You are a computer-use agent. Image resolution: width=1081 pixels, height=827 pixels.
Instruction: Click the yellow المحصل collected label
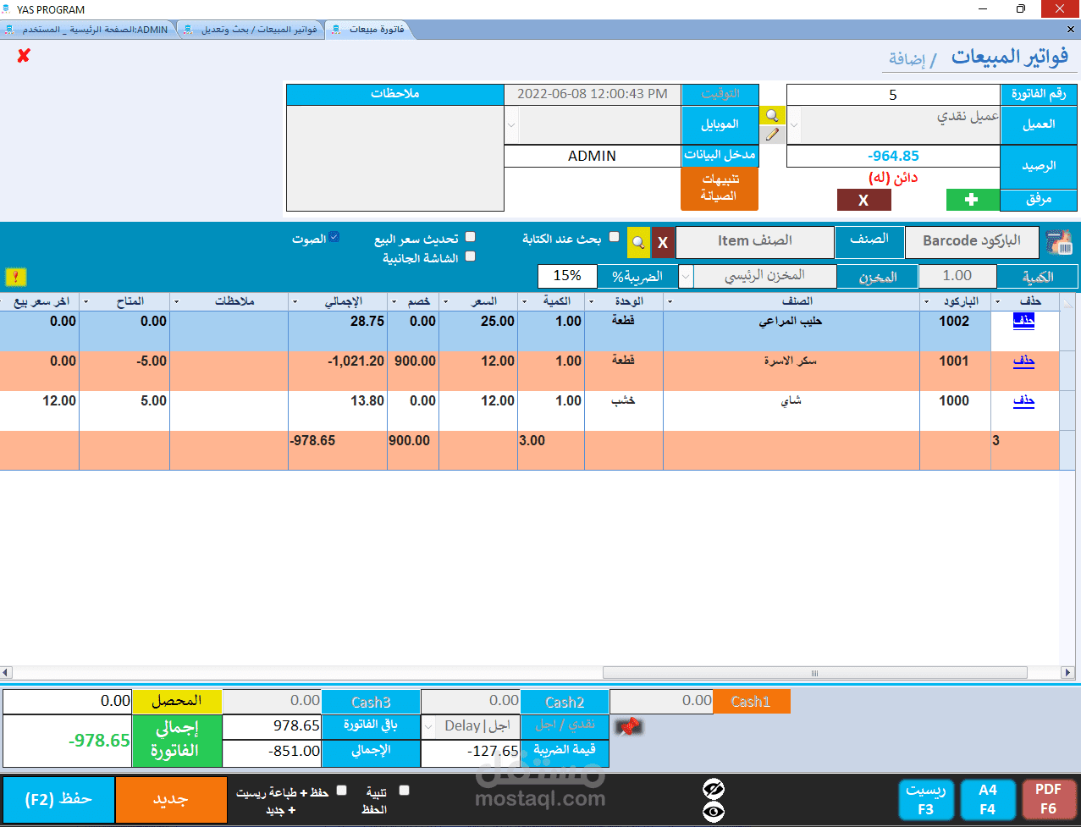177,702
